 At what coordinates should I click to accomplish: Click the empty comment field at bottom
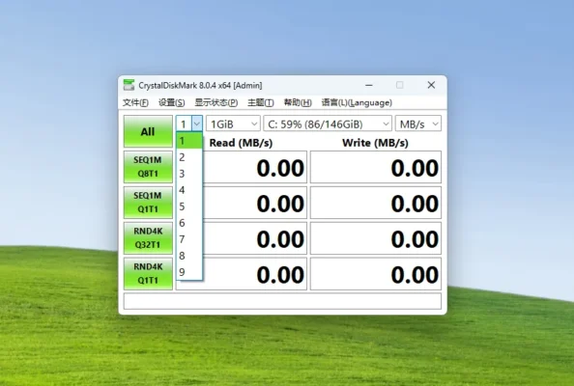[282, 301]
